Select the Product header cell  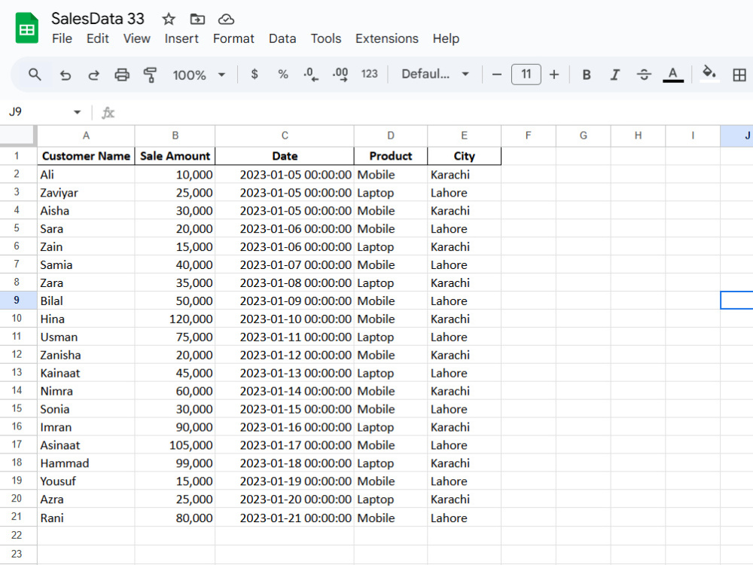[390, 156]
